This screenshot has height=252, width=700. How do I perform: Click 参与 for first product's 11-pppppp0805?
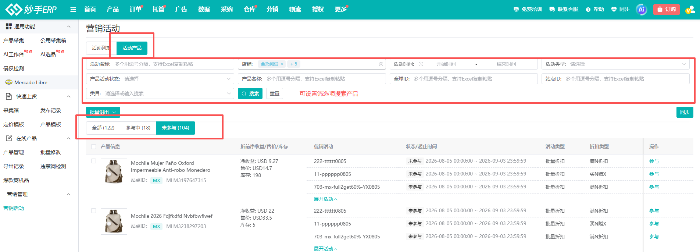point(654,174)
